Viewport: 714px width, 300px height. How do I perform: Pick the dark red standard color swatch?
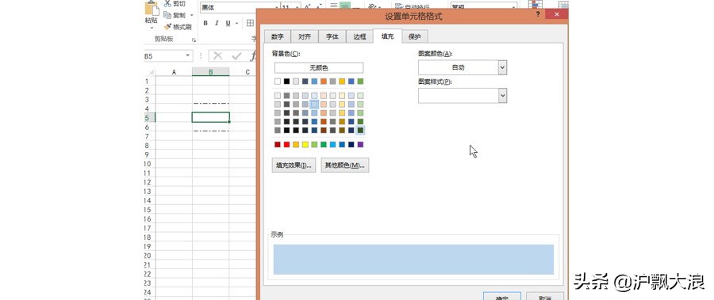coord(278,145)
